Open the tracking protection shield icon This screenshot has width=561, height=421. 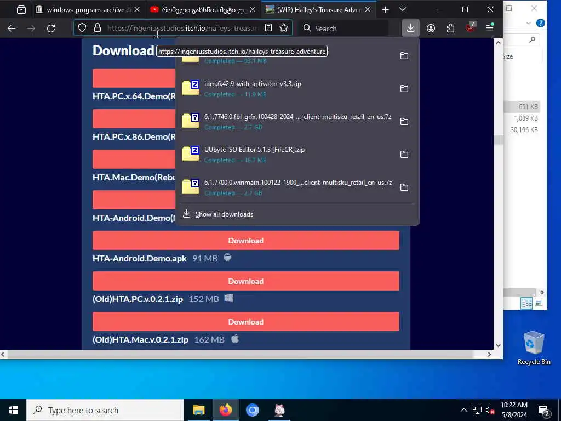pyautogui.click(x=82, y=28)
